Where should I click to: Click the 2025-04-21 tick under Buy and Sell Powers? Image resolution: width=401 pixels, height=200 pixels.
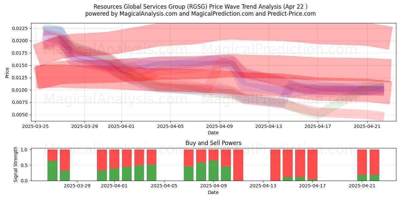coord(362,186)
